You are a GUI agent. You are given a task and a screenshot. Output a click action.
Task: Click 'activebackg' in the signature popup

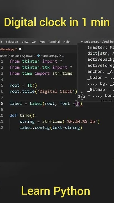[x=101, y=59]
